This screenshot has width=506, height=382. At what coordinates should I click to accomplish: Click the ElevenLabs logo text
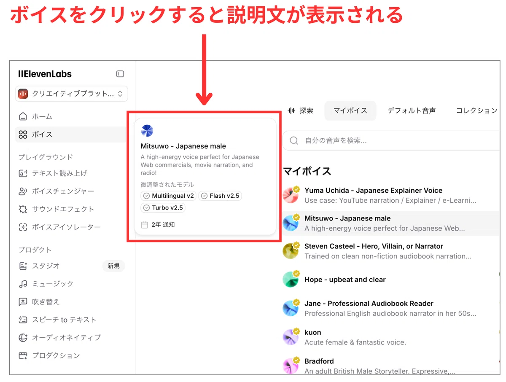[x=45, y=74]
